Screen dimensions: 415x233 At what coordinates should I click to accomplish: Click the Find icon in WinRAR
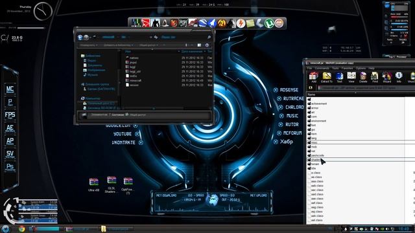tap(375, 77)
